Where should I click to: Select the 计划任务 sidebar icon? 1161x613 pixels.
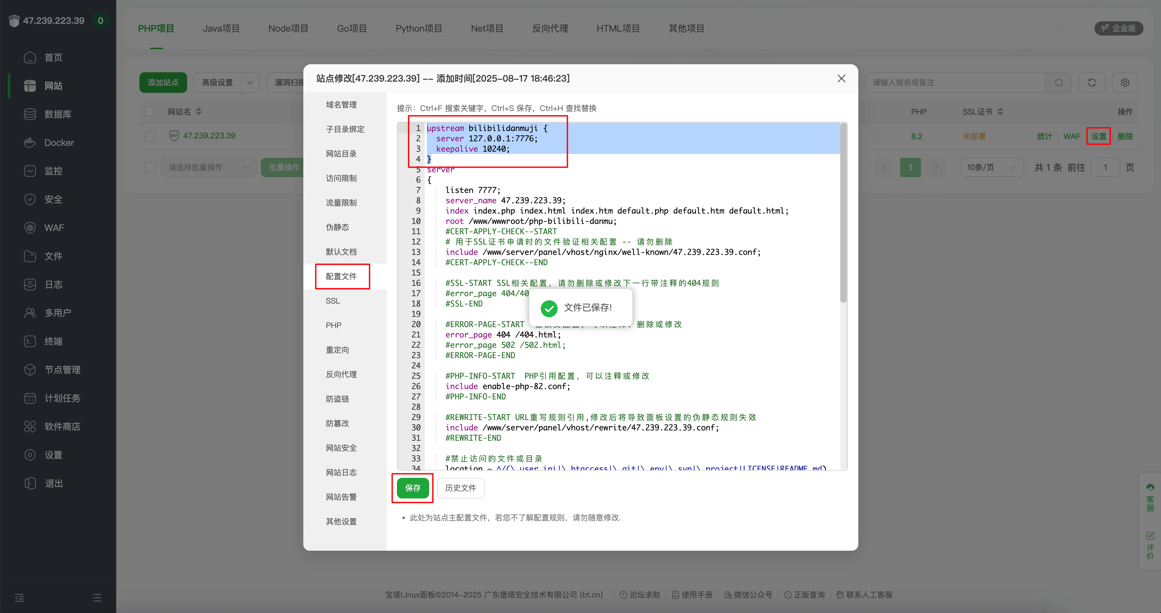point(30,398)
